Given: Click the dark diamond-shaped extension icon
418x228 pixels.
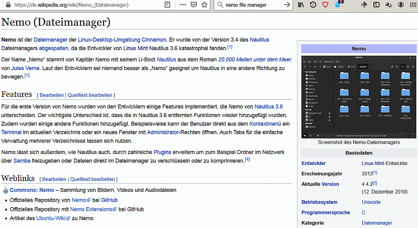Looking at the screenshot, I should 364,4.
